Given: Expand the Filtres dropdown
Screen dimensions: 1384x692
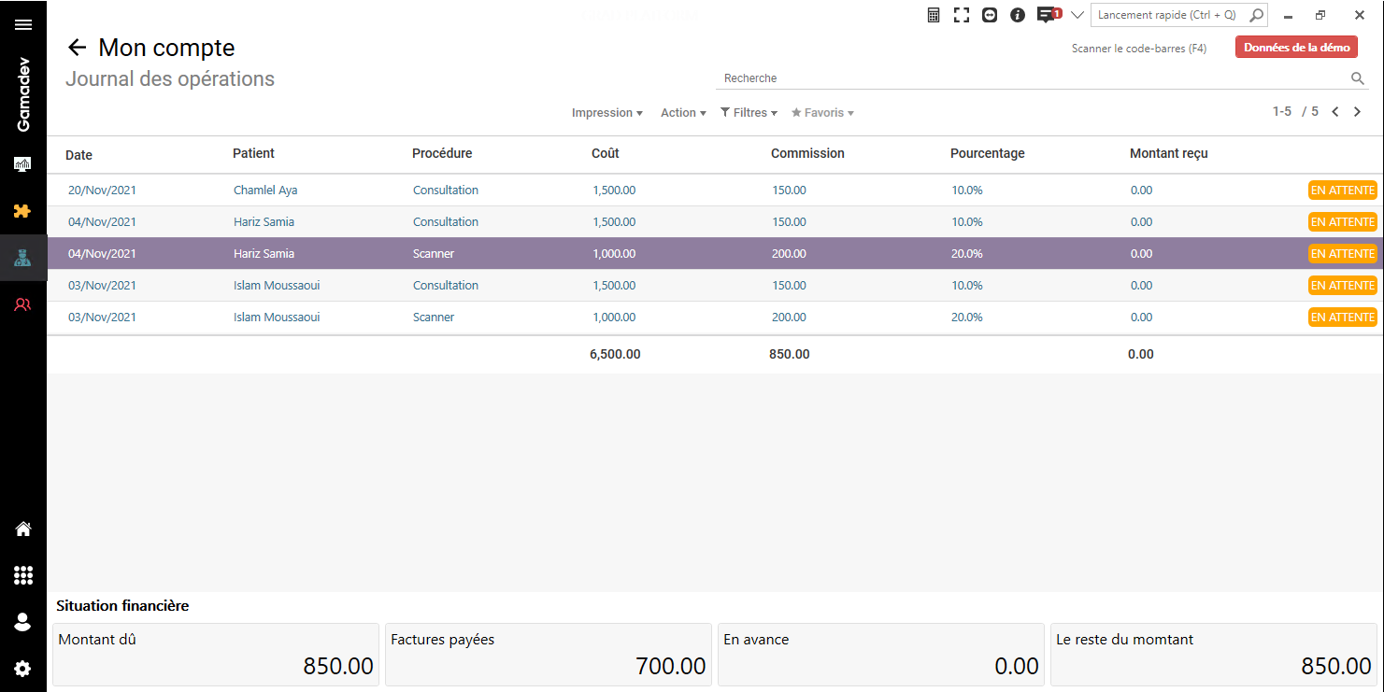Looking at the screenshot, I should click(749, 113).
